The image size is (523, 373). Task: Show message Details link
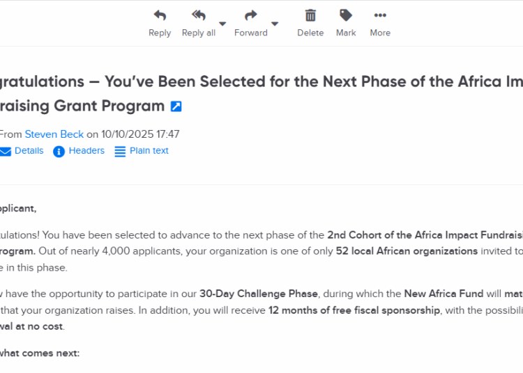click(x=29, y=150)
